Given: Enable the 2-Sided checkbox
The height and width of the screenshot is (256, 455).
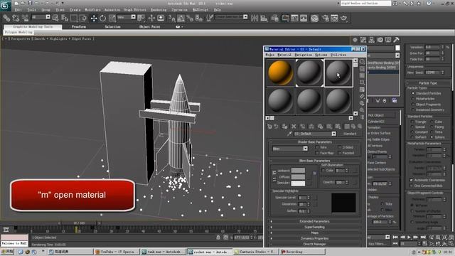Looking at the screenshot, I should tap(339, 147).
